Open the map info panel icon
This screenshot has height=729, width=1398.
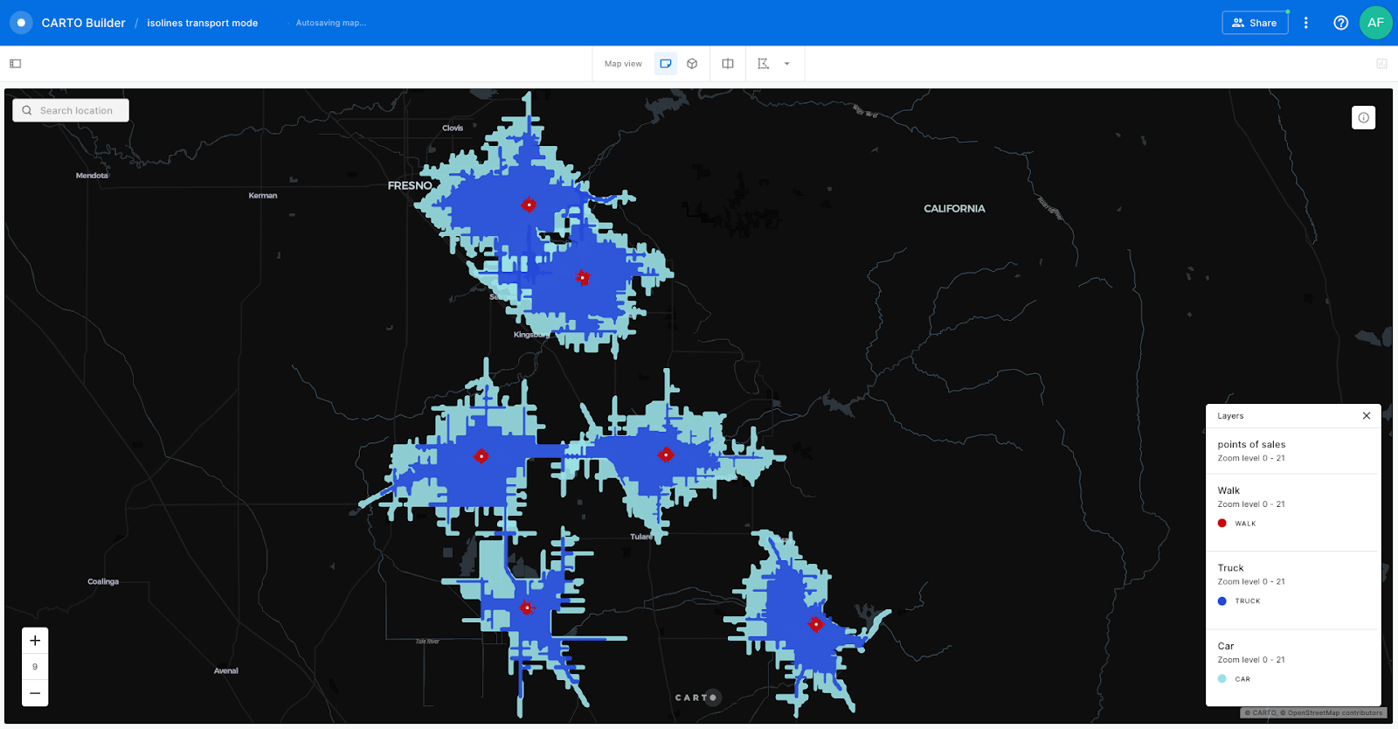click(1363, 118)
